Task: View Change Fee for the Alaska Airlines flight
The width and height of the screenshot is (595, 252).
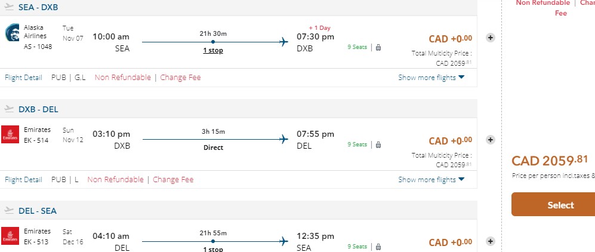Action: point(180,78)
